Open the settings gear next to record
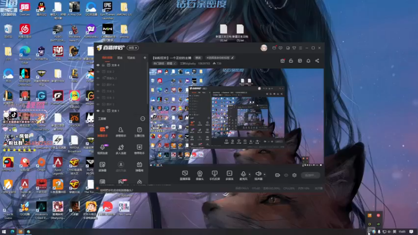Image resolution: width=418 pixels, height=235 pixels. pyautogui.click(x=294, y=175)
